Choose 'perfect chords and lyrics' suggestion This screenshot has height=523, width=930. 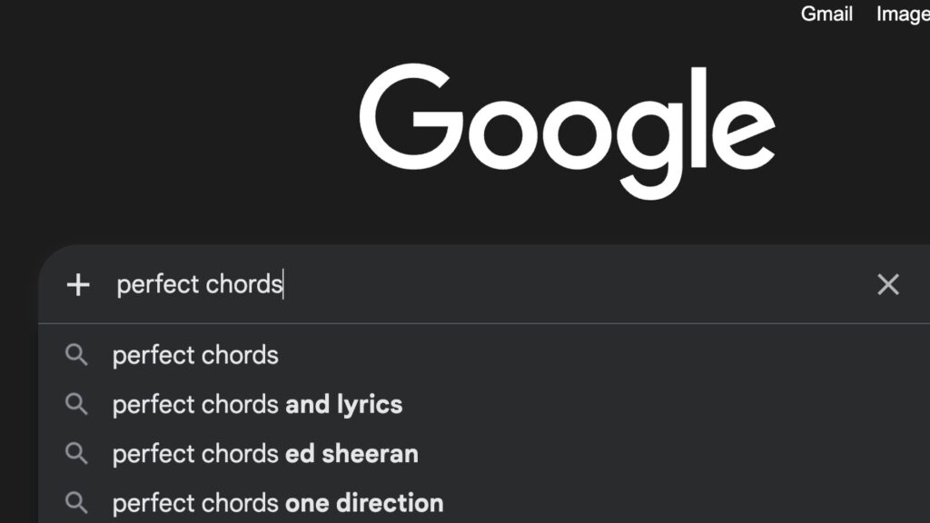coord(257,404)
